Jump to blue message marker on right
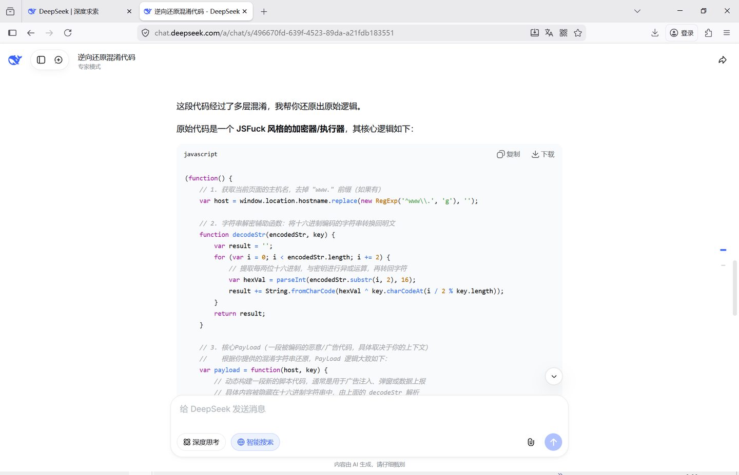This screenshot has height=475, width=739. coord(723,250)
